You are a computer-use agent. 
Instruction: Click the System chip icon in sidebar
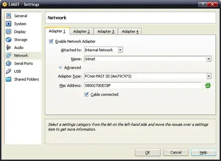pyautogui.click(x=9, y=24)
